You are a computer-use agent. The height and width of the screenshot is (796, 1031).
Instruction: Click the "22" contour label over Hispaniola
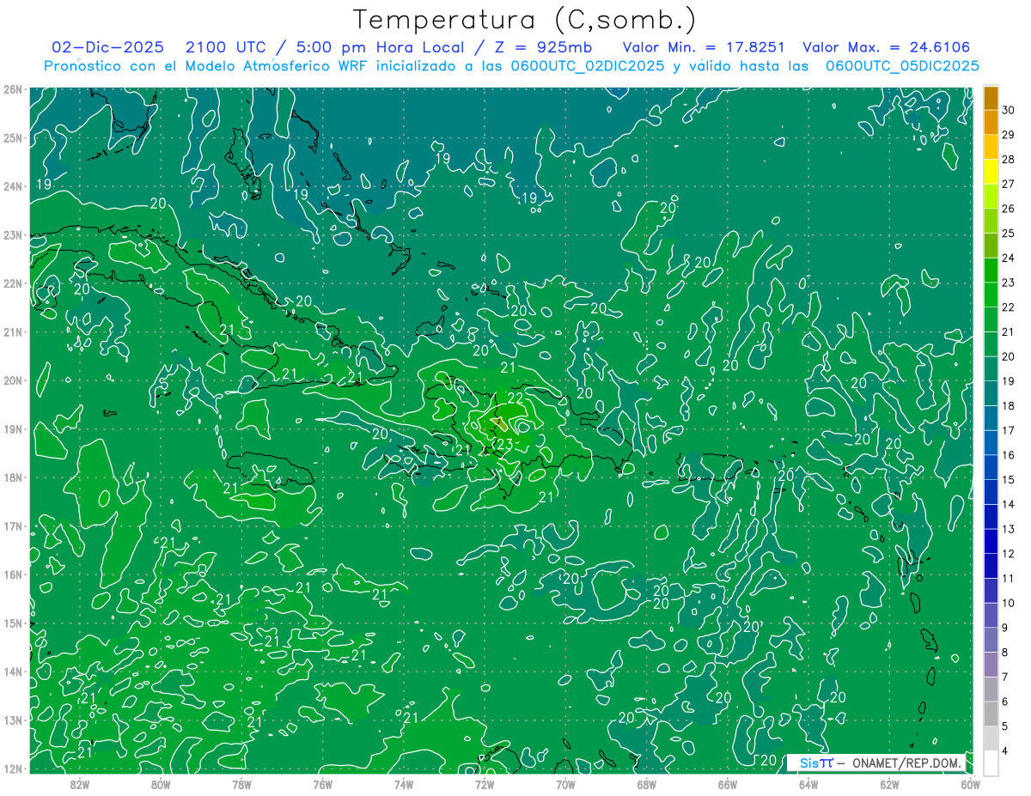pos(516,398)
